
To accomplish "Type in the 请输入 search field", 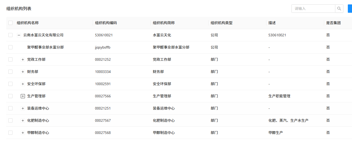I will coord(313,9).
